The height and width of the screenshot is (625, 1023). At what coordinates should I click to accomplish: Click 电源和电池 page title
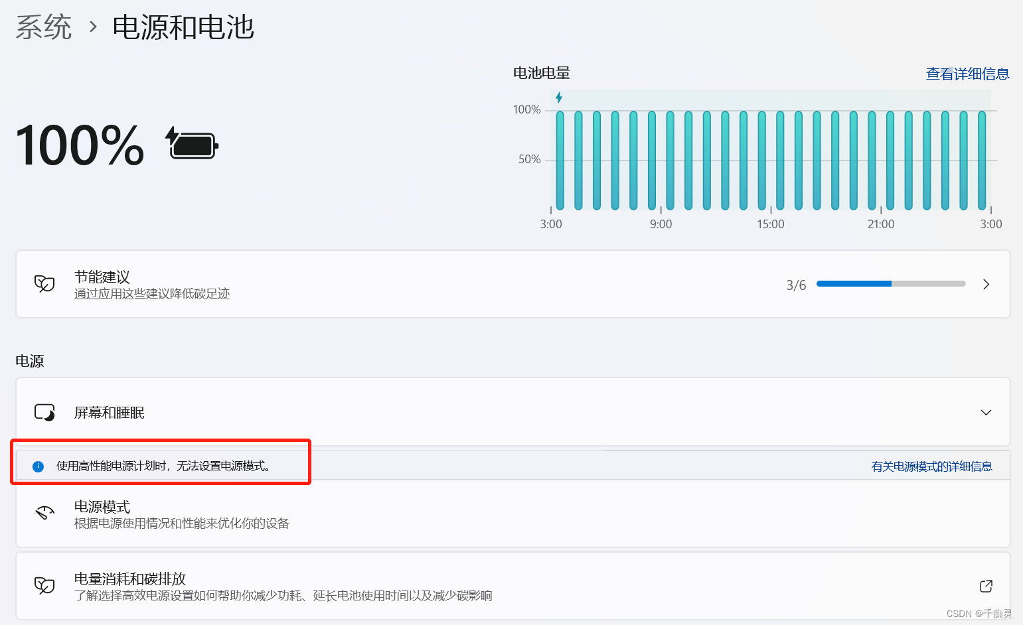(x=183, y=27)
